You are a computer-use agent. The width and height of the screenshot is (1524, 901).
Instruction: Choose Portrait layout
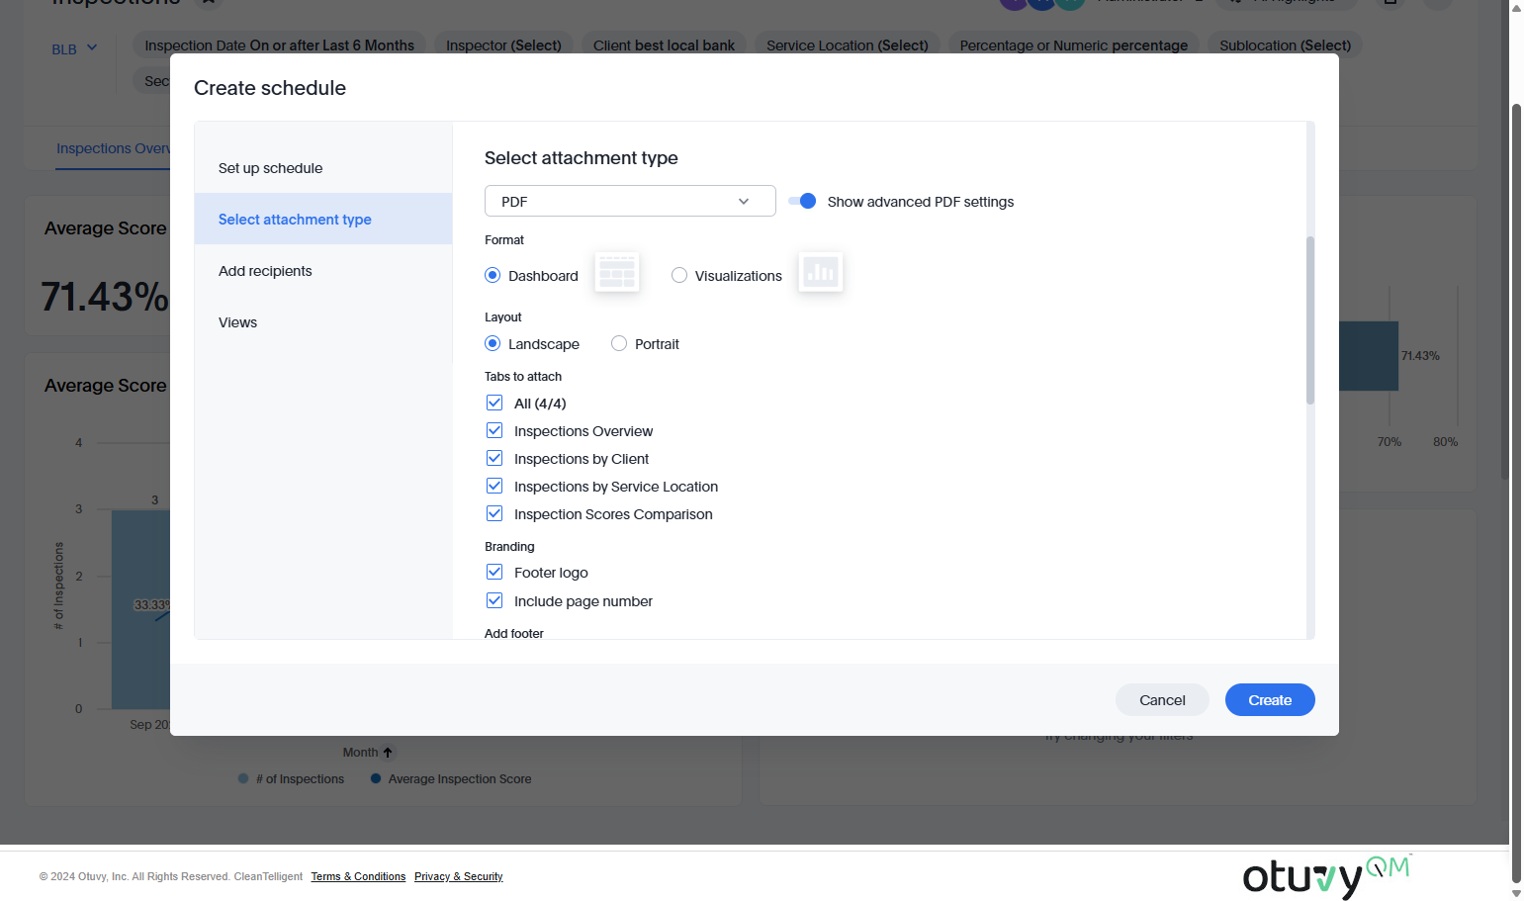tap(619, 343)
